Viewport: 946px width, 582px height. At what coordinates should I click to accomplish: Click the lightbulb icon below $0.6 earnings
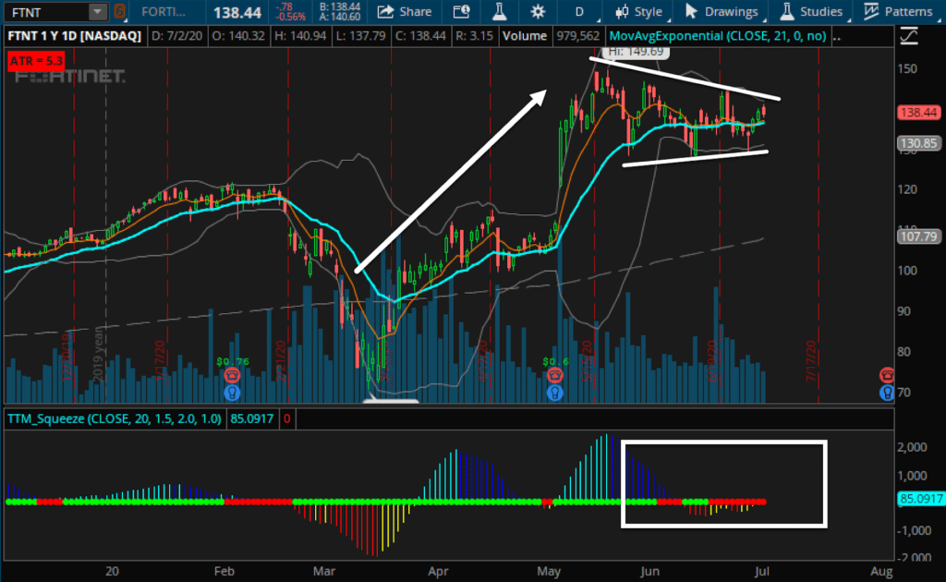pyautogui.click(x=555, y=394)
